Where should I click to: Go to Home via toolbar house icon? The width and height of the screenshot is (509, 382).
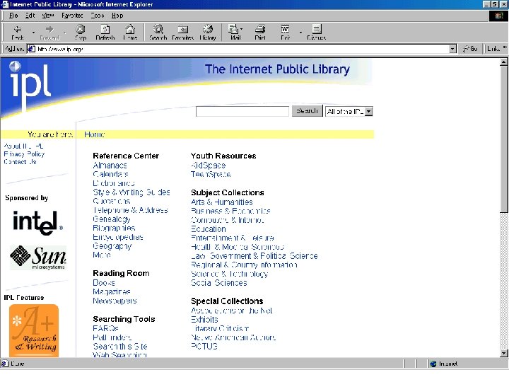[130, 30]
